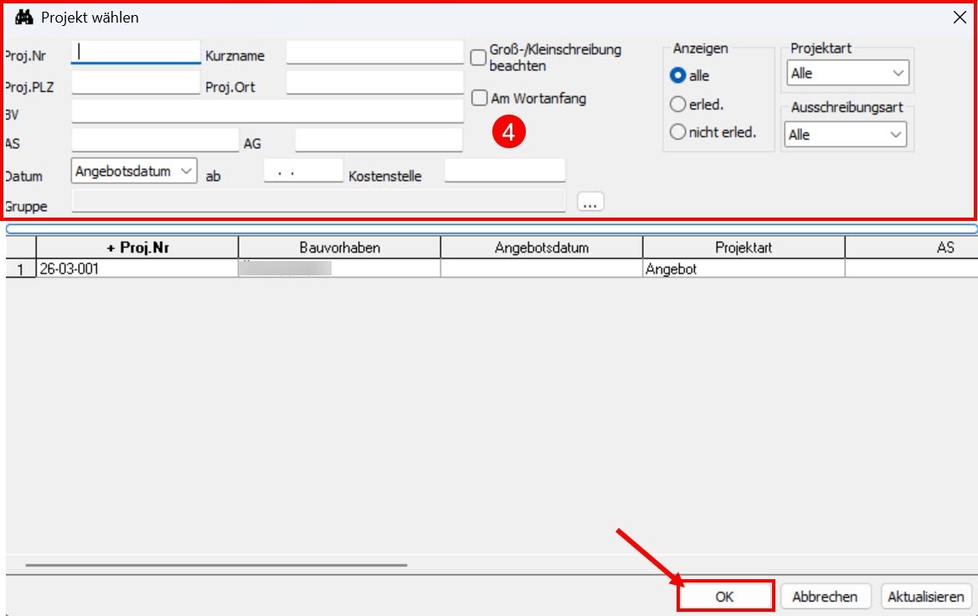The width and height of the screenshot is (978, 616).
Task: Click the binoculars icon in title bar
Action: click(23, 18)
